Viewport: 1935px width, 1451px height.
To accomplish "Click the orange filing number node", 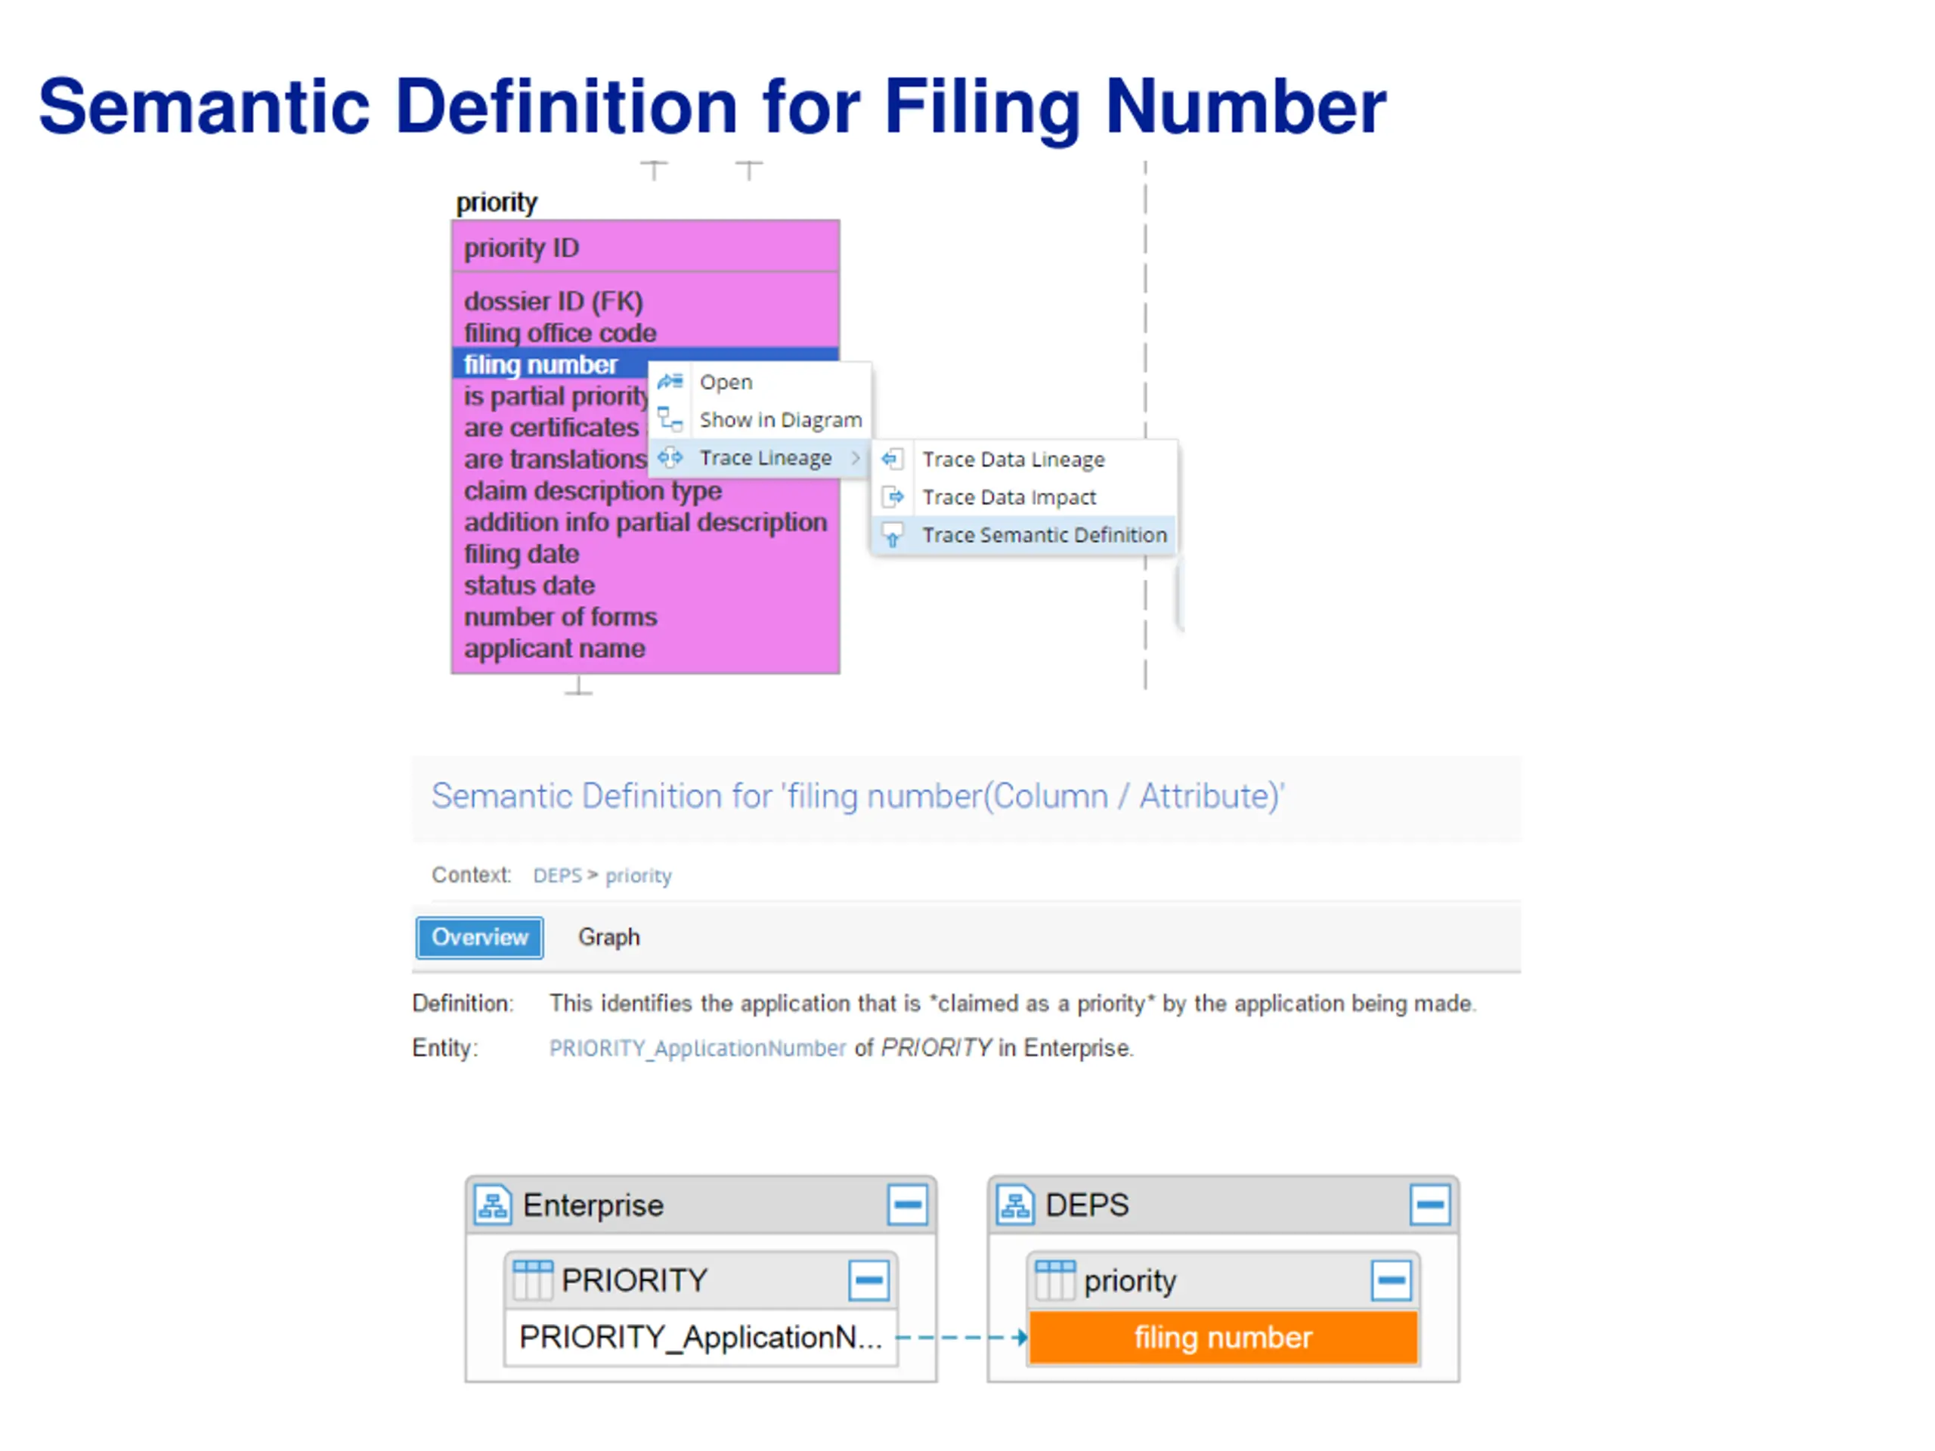I will coord(1223,1336).
